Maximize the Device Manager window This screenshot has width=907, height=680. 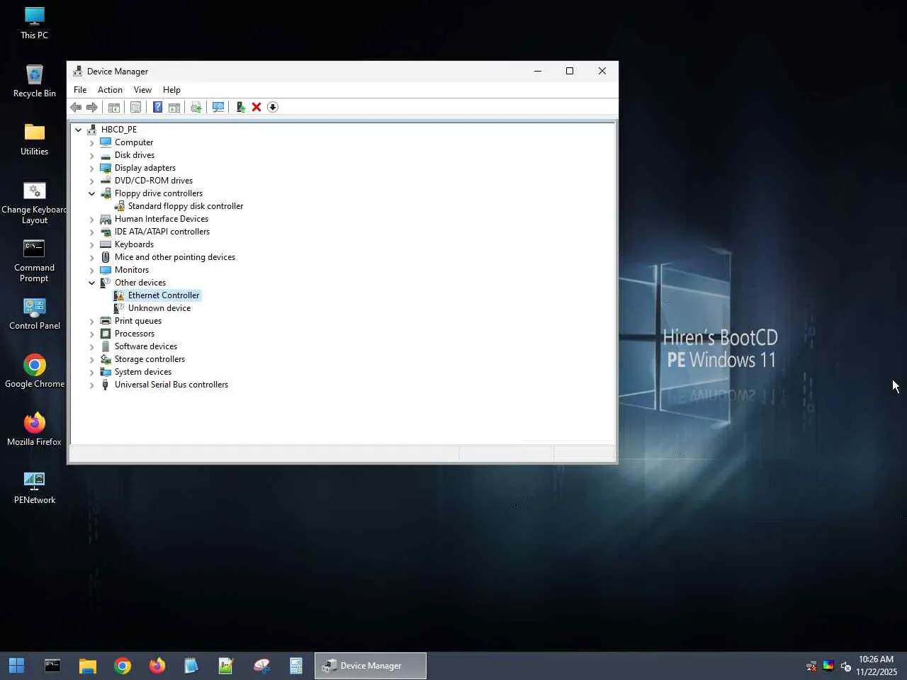click(x=570, y=71)
